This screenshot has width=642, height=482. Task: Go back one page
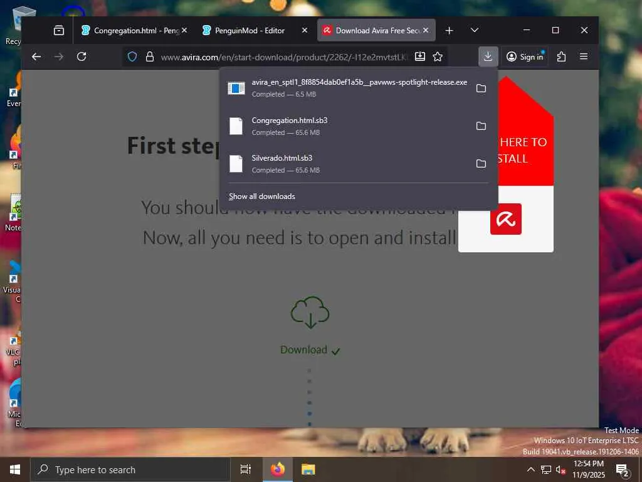pyautogui.click(x=36, y=56)
